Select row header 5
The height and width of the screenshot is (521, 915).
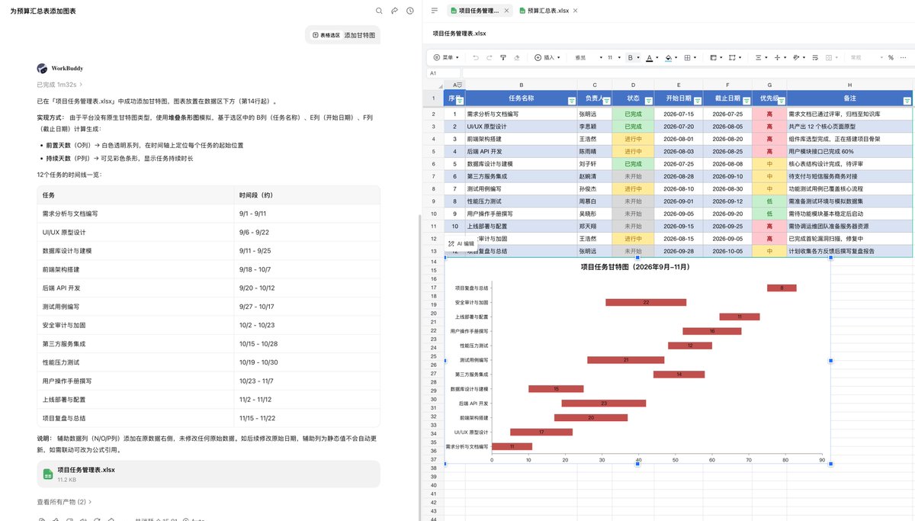(433, 151)
